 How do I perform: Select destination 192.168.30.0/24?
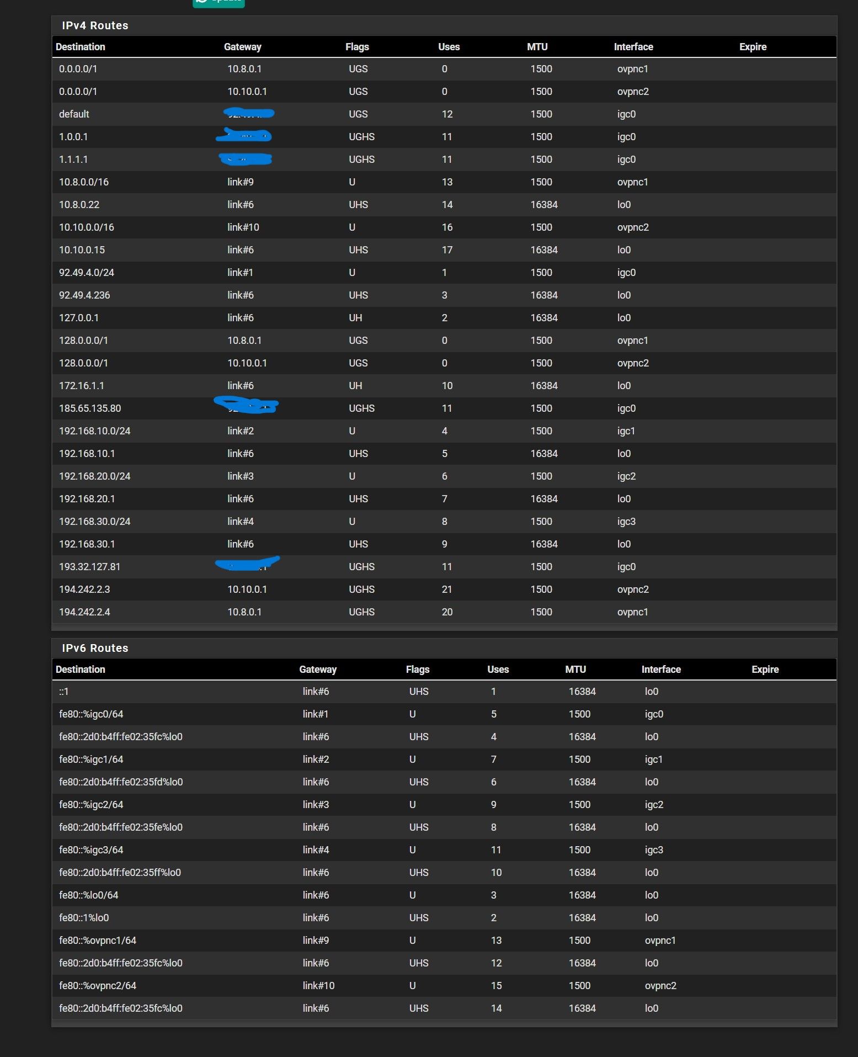tap(95, 522)
